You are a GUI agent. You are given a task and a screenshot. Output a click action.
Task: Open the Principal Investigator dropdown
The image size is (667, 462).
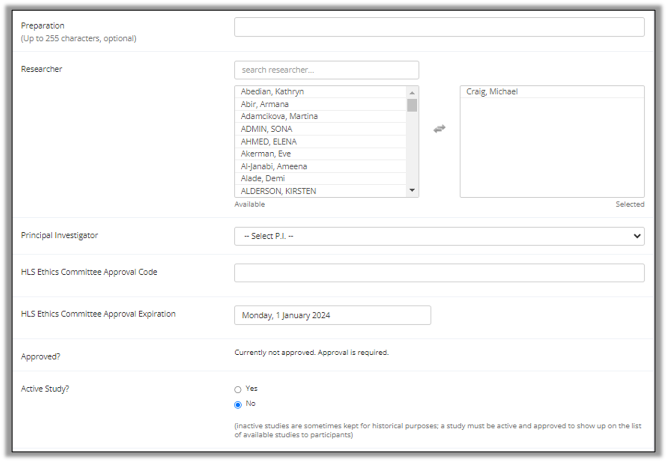click(439, 236)
